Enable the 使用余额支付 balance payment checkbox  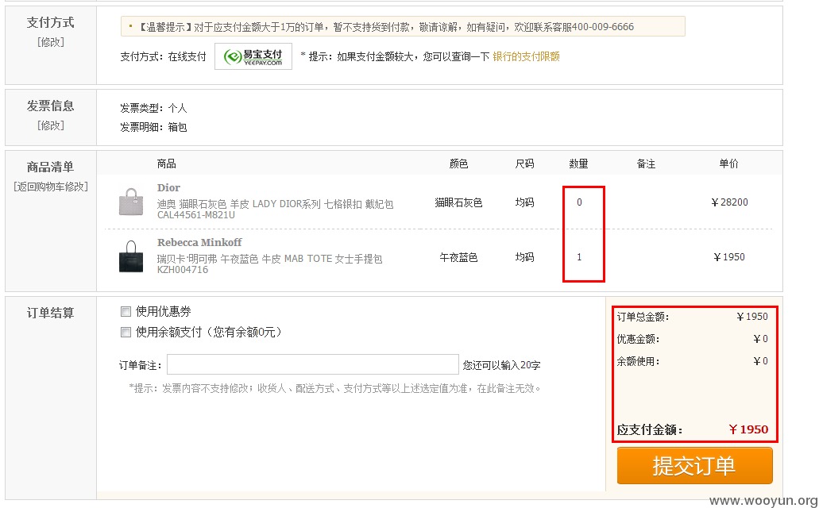click(x=126, y=332)
